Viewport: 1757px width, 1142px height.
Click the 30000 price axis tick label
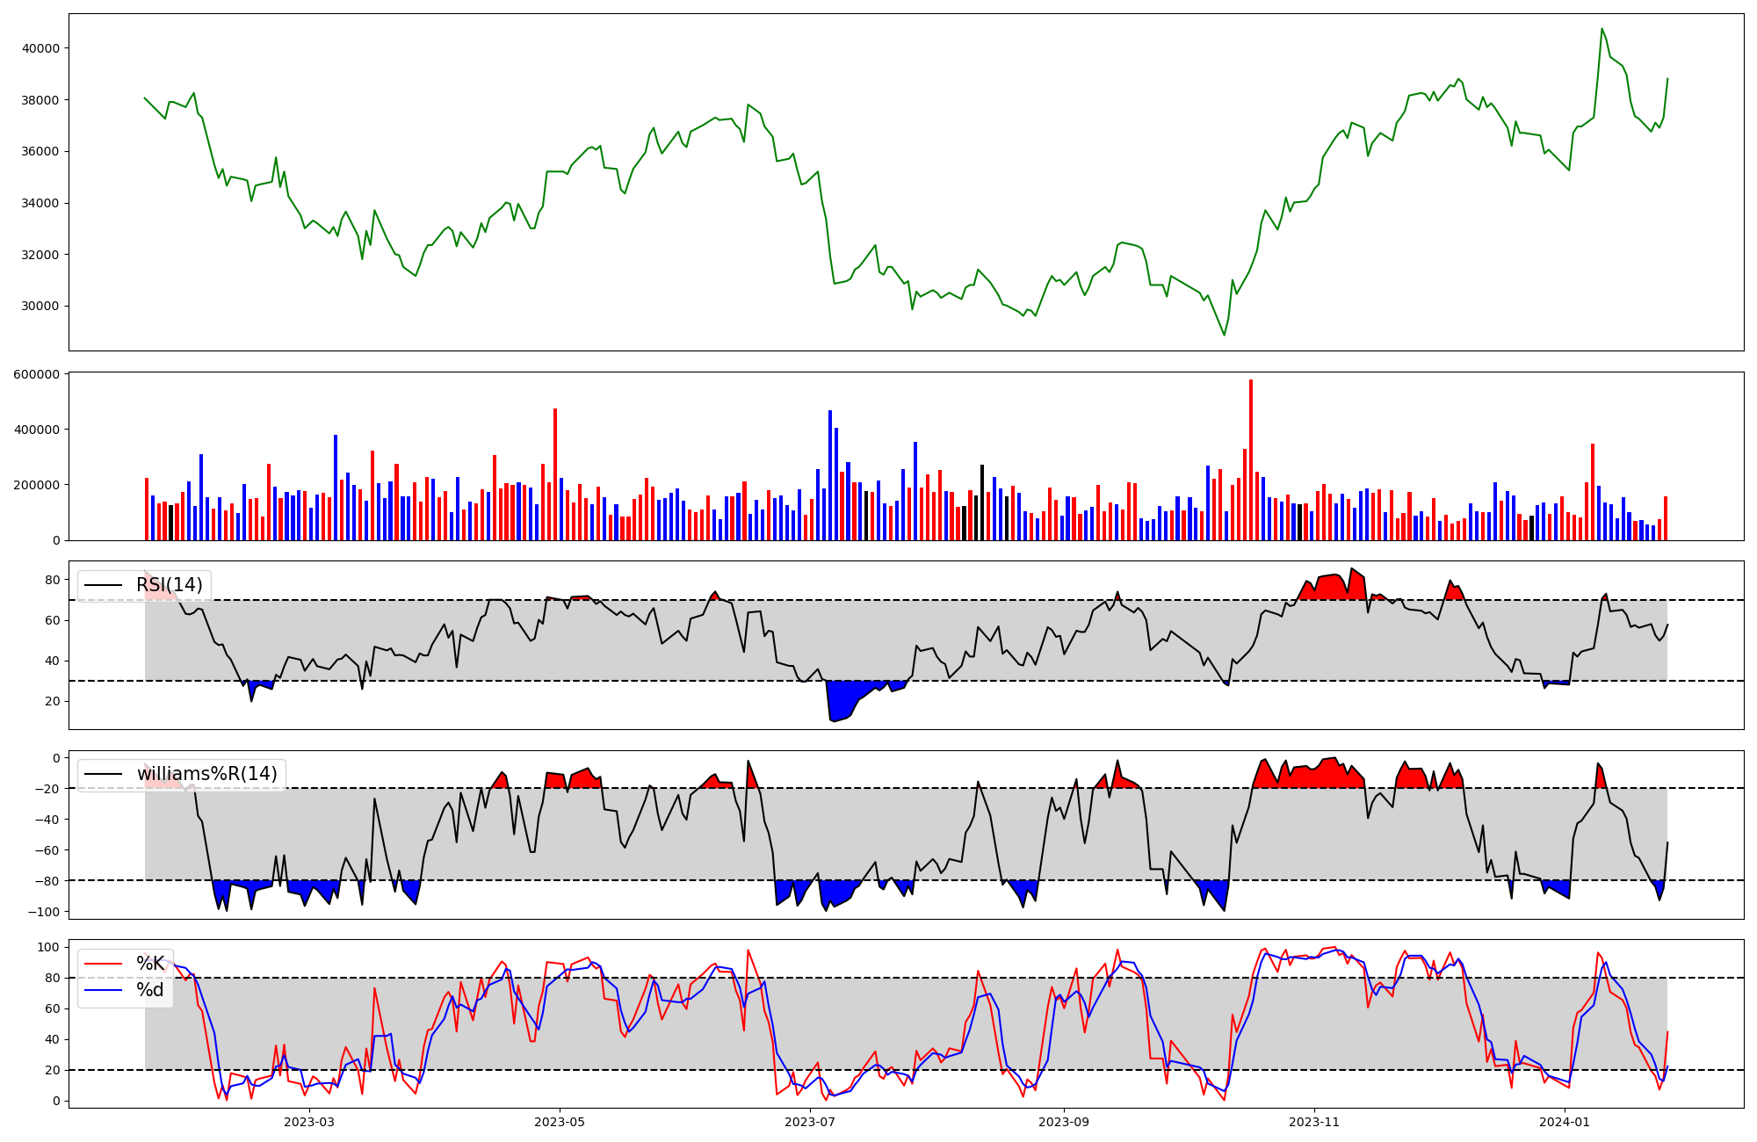coord(40,307)
